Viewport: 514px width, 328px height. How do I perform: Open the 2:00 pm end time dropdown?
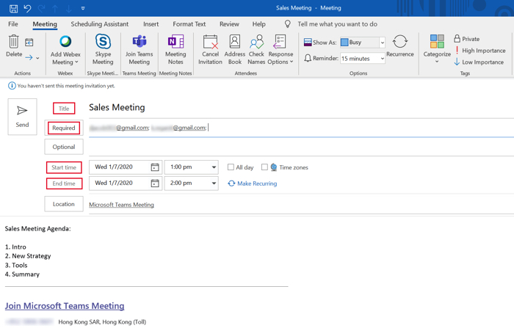(x=214, y=183)
